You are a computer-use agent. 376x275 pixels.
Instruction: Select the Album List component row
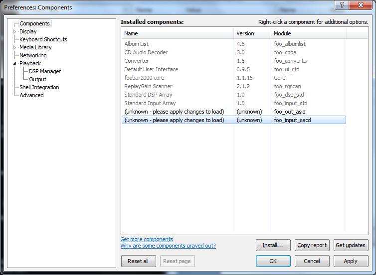234,44
